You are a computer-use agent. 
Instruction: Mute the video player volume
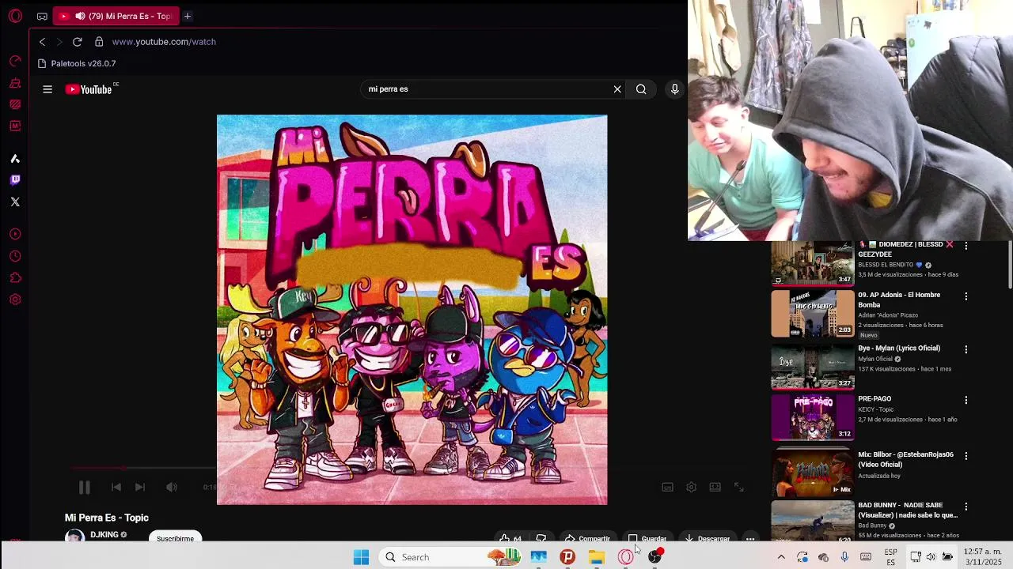coord(172,488)
